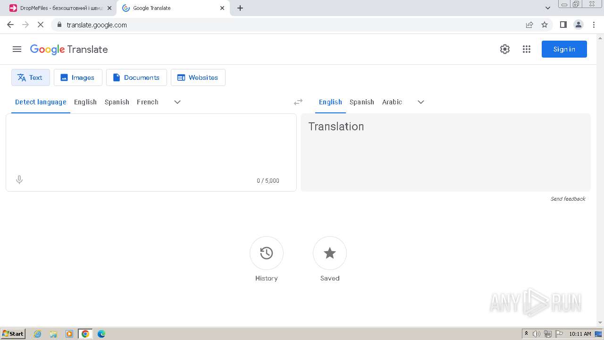Switch to the DropMeFiles tab

pyautogui.click(x=59, y=8)
